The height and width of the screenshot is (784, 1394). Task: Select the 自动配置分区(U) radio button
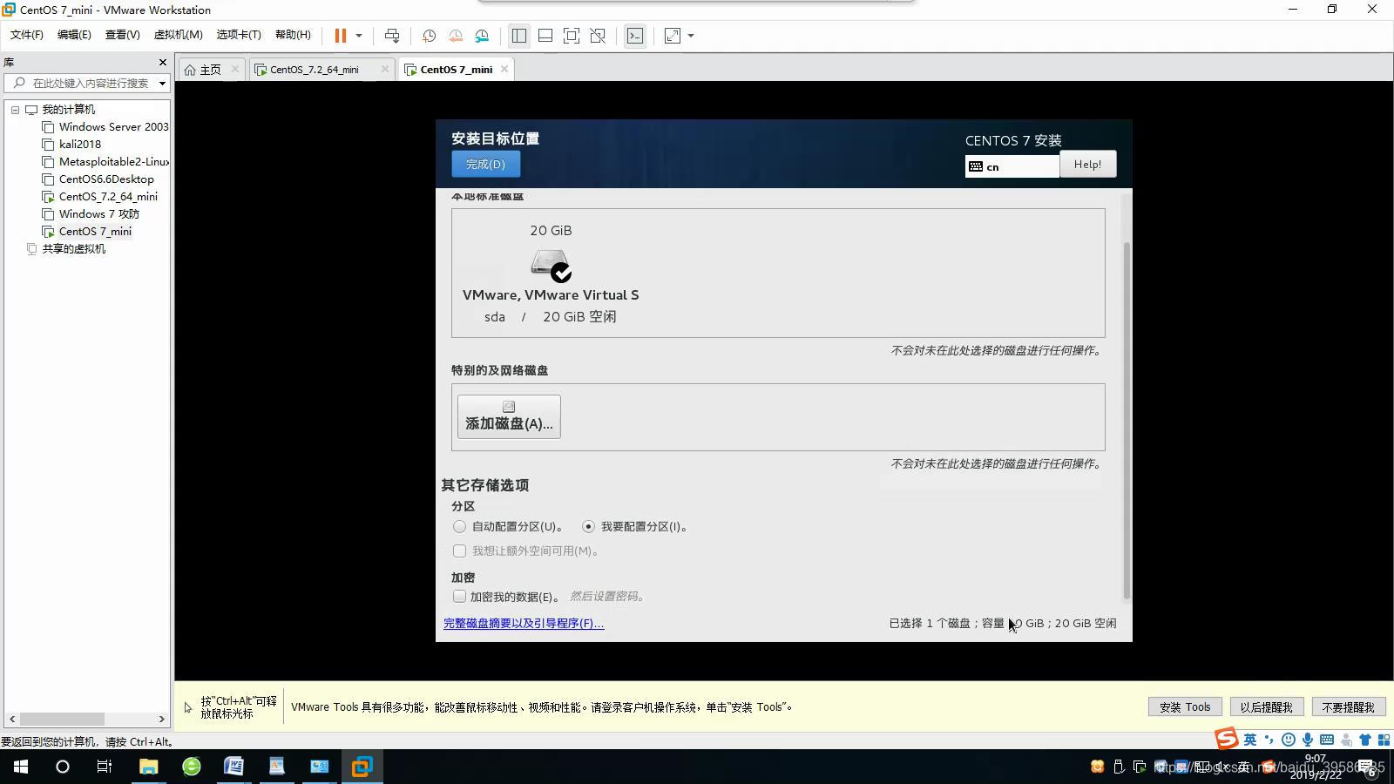click(459, 526)
